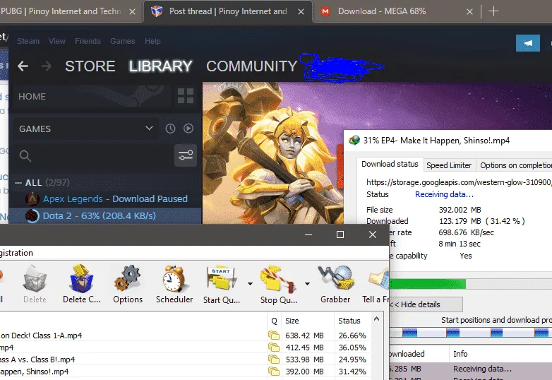The width and height of the screenshot is (552, 380).
Task: Select 'Class A vs. Class B!.mp4' row
Action: 185,360
